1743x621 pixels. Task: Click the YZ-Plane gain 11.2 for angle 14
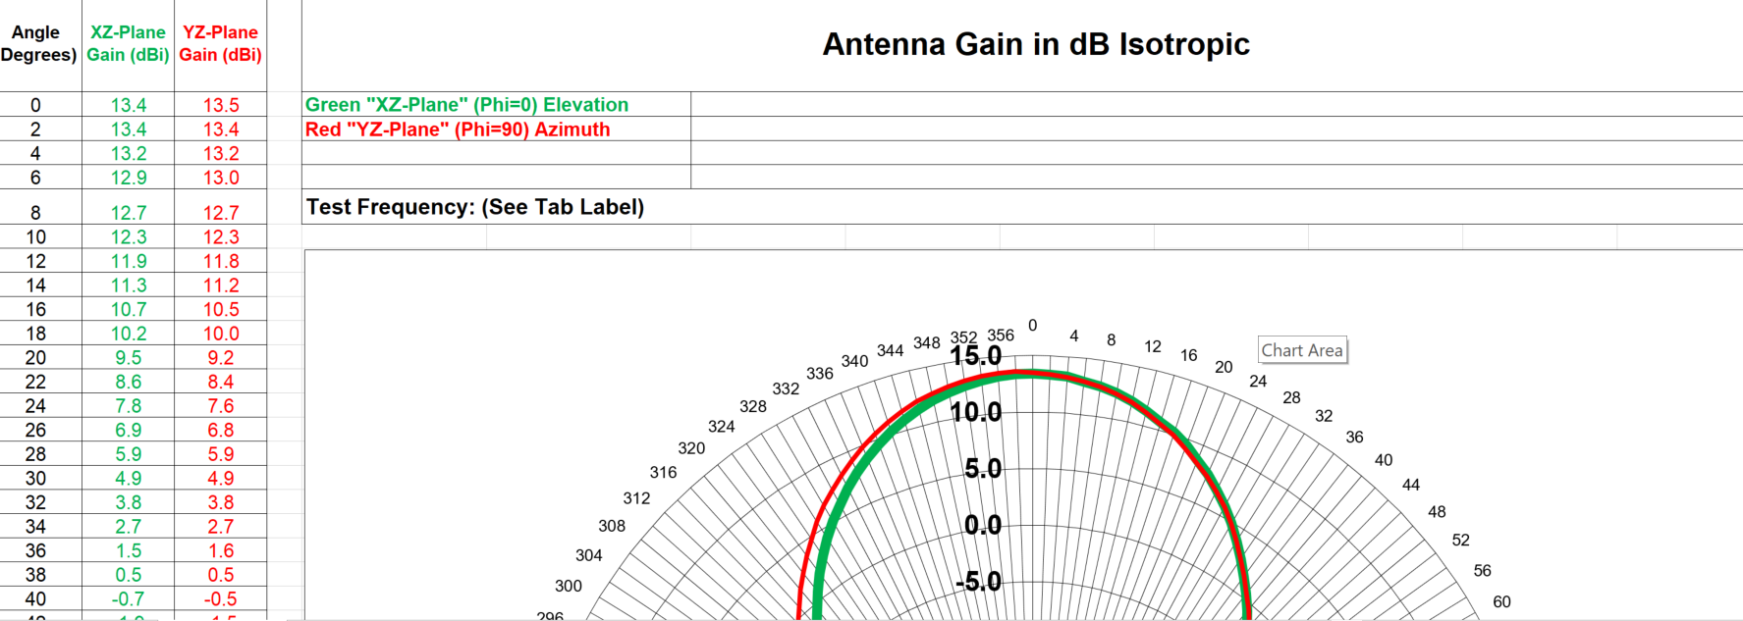tap(221, 285)
